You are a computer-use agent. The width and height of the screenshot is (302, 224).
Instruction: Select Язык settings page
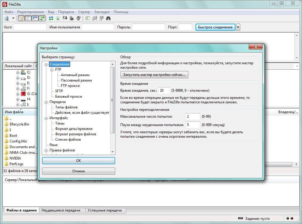pos(53,145)
